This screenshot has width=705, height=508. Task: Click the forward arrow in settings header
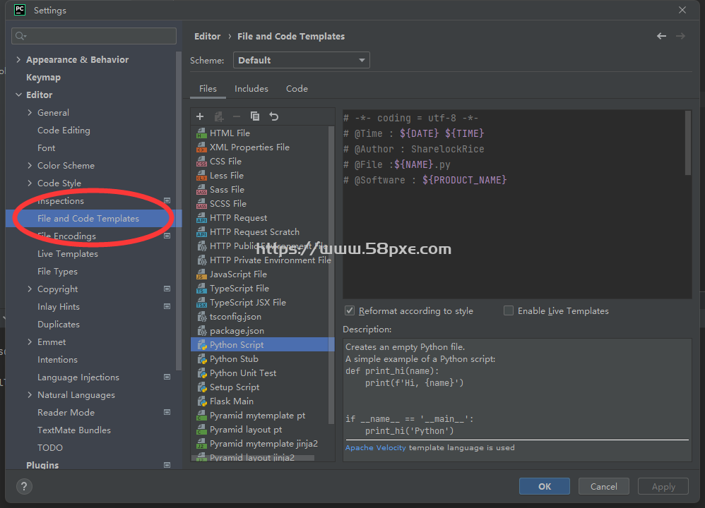coord(681,36)
